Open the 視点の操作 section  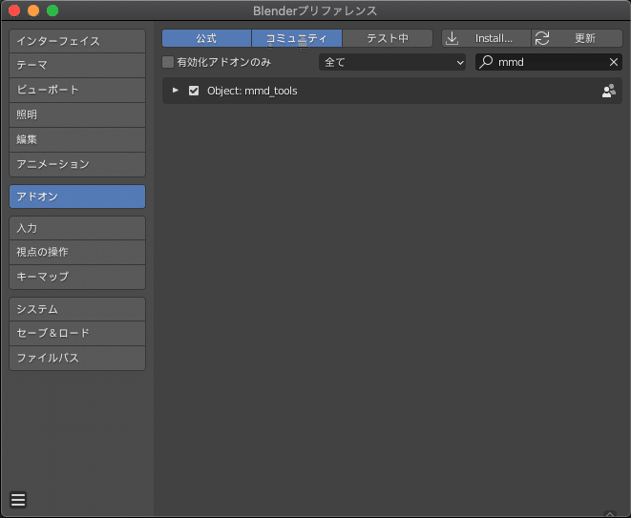[77, 253]
